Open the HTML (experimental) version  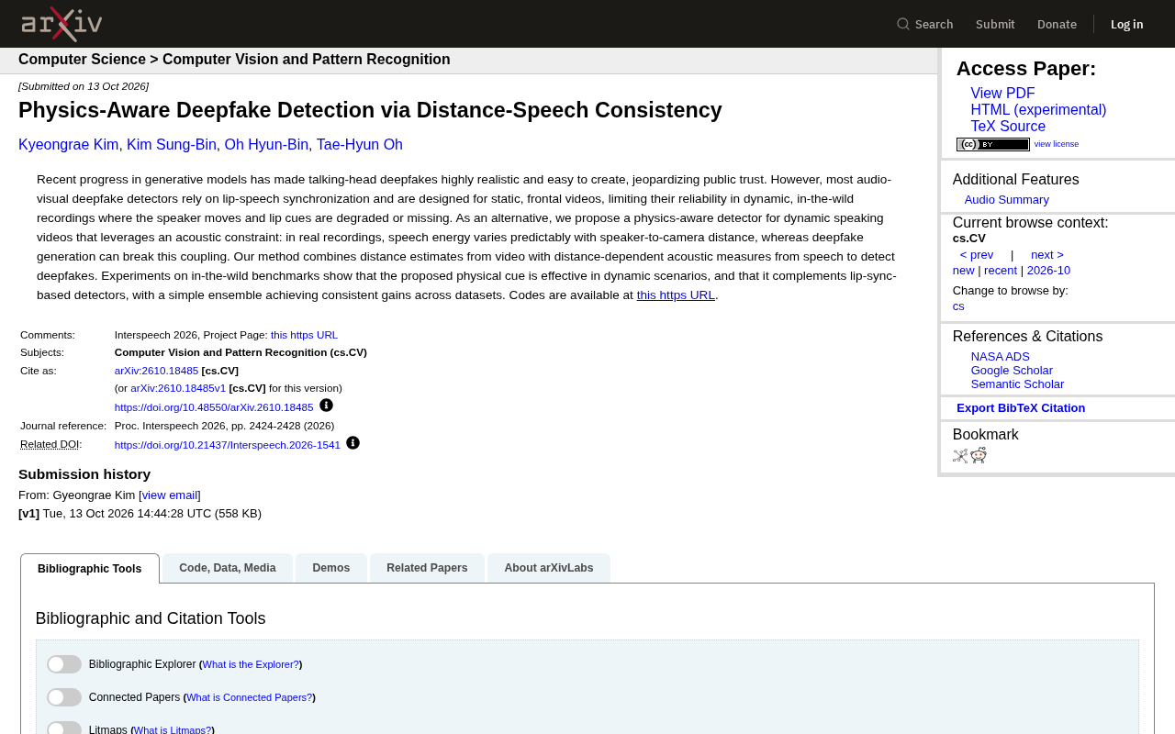click(x=1038, y=110)
